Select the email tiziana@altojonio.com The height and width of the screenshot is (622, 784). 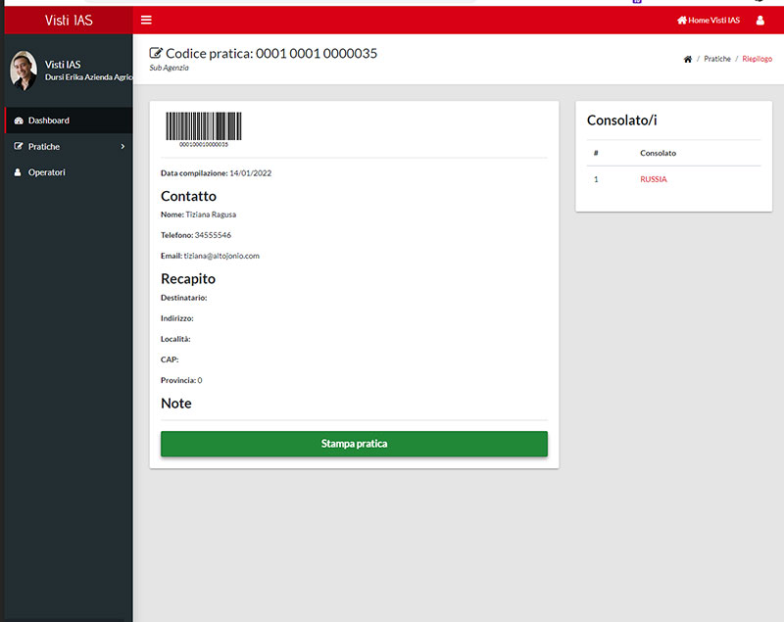[x=221, y=256]
